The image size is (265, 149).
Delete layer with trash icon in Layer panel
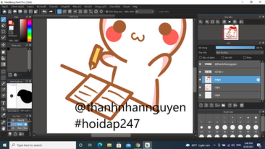pos(242,105)
